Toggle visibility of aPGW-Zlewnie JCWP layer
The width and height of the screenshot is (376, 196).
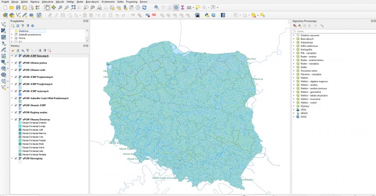point(16,105)
